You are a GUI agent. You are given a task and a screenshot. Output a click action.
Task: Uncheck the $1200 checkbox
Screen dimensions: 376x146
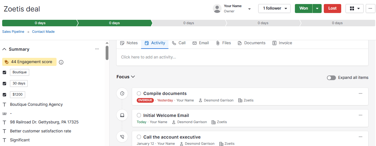(x=4, y=95)
